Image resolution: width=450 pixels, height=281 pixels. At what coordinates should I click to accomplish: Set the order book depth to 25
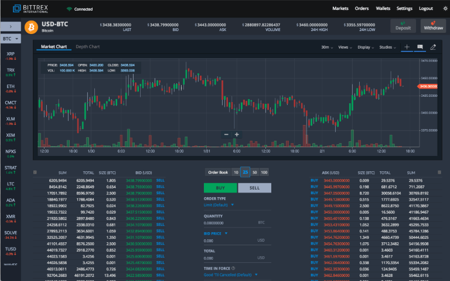245,172
